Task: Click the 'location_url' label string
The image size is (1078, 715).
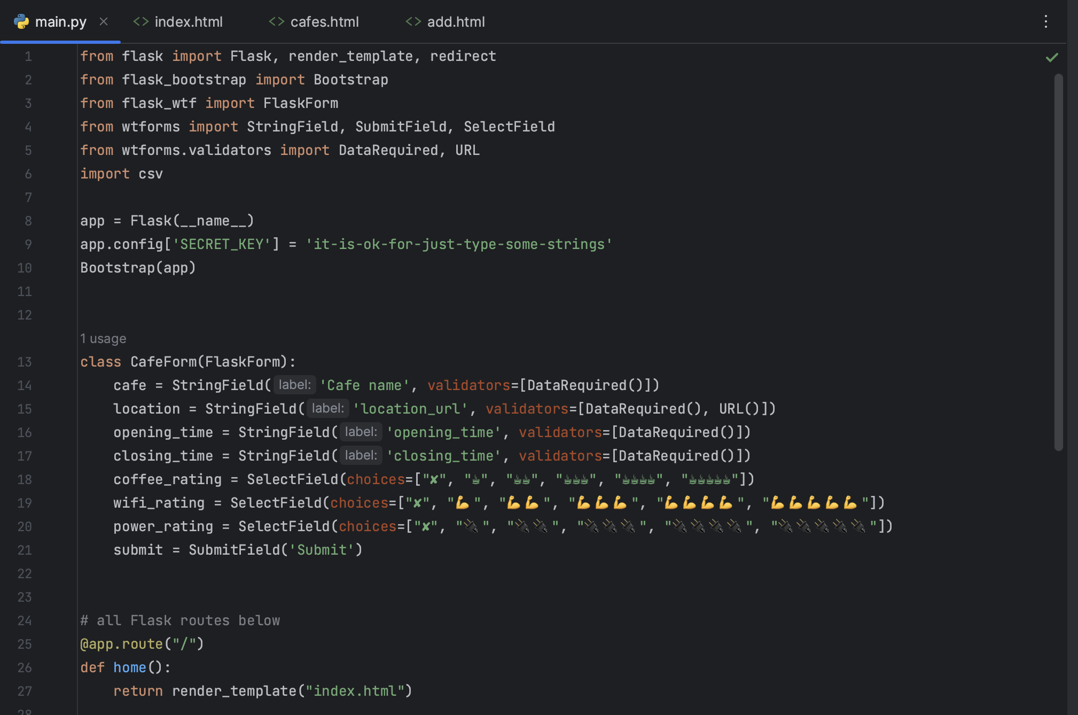Action: coord(410,409)
